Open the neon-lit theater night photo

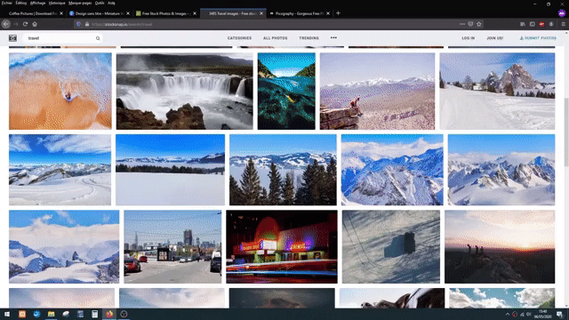pos(282,247)
